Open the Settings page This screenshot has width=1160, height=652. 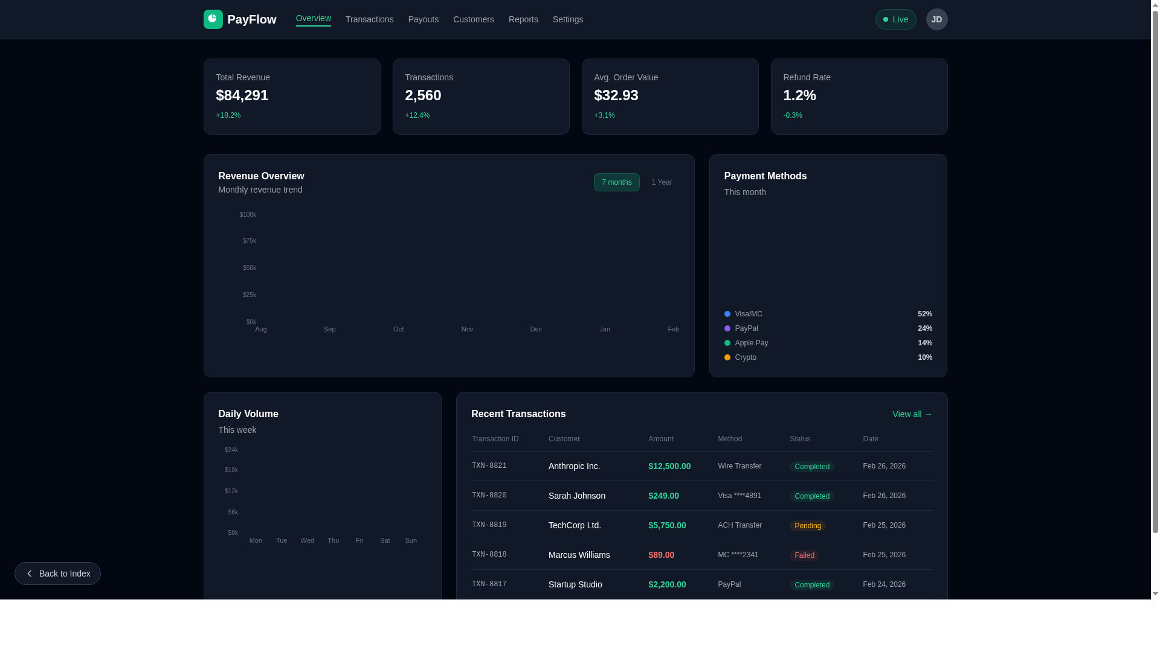[x=567, y=19]
